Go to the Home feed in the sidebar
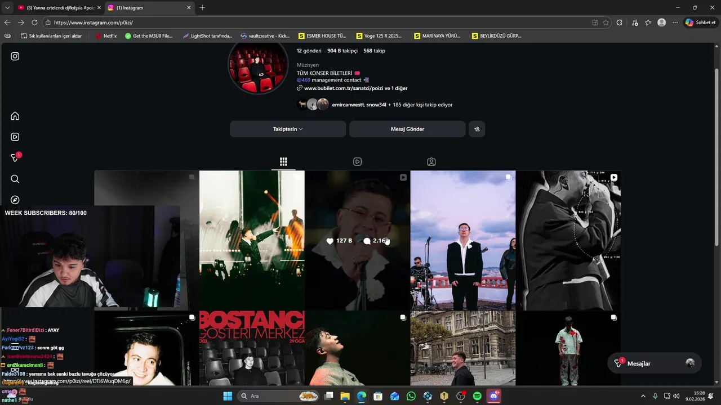The height and width of the screenshot is (405, 721). click(15, 116)
